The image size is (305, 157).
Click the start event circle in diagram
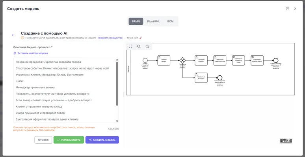pyautogui.click(x=145, y=60)
